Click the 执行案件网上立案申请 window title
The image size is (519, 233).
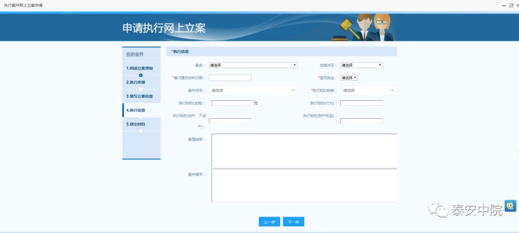click(x=23, y=5)
